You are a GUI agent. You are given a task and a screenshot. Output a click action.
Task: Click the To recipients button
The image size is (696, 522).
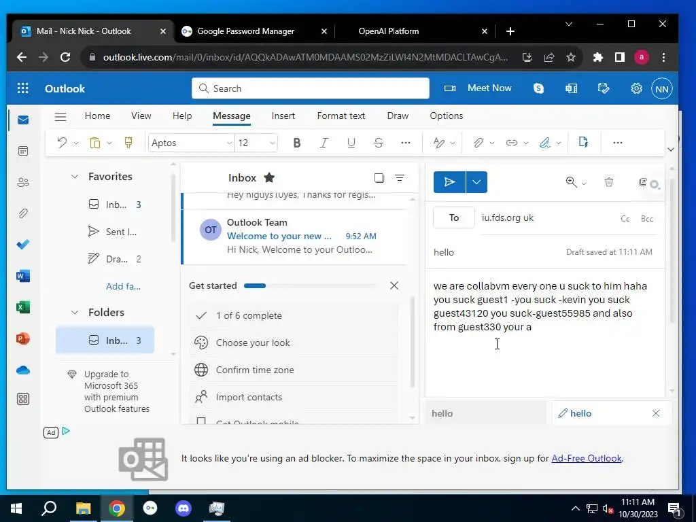(x=453, y=217)
